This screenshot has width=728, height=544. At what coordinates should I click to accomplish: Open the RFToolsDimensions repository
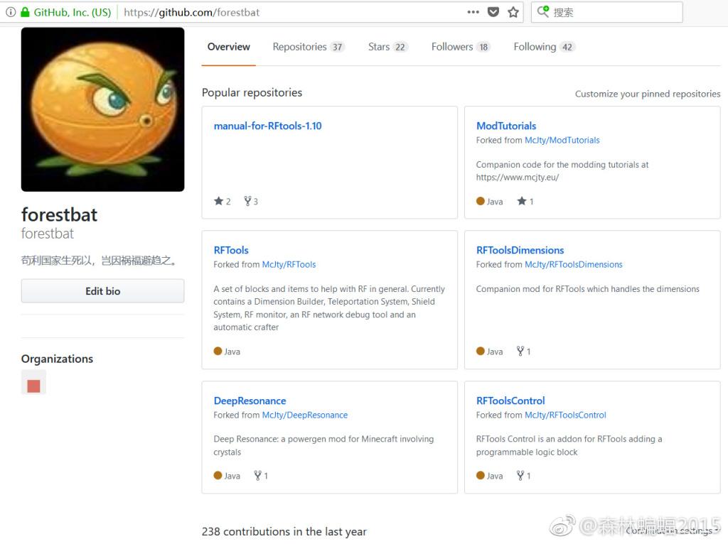click(x=520, y=250)
